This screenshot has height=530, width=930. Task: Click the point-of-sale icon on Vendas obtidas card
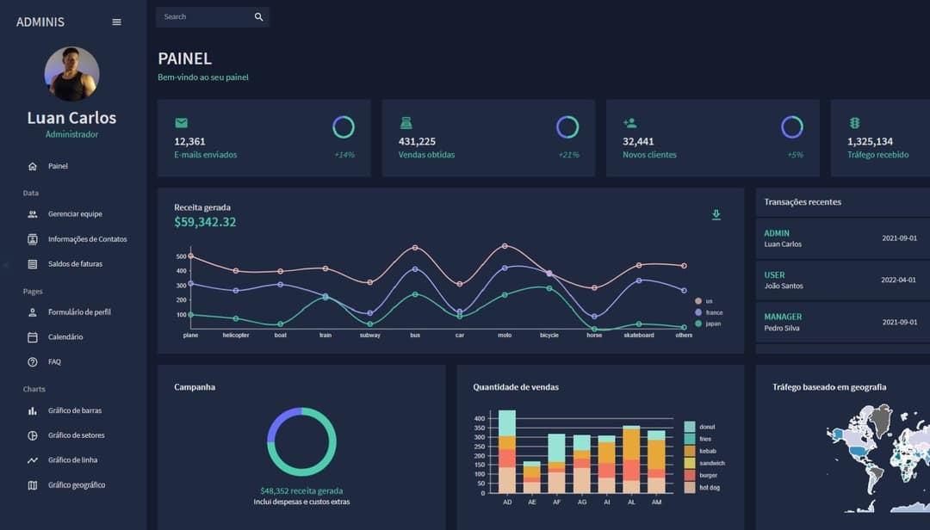406,123
